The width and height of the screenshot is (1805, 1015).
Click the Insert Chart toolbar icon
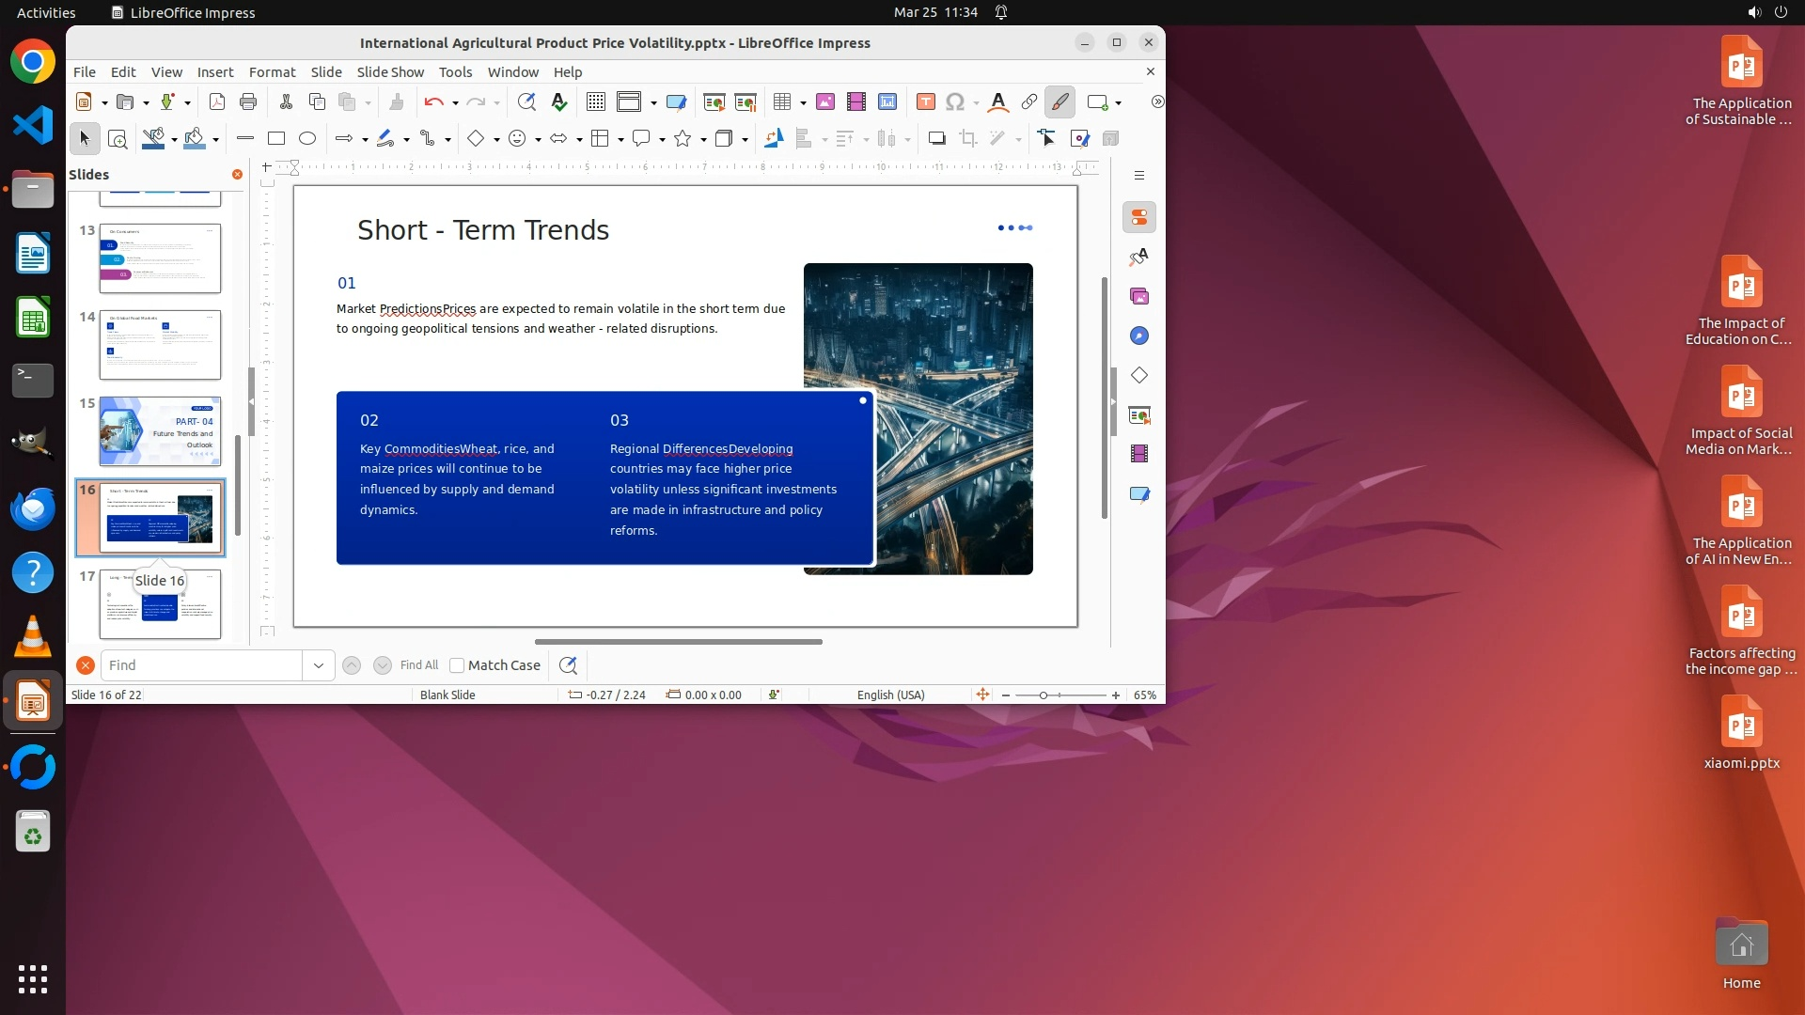point(887,102)
